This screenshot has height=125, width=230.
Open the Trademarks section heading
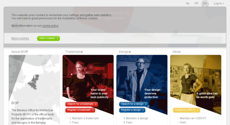click(74, 52)
